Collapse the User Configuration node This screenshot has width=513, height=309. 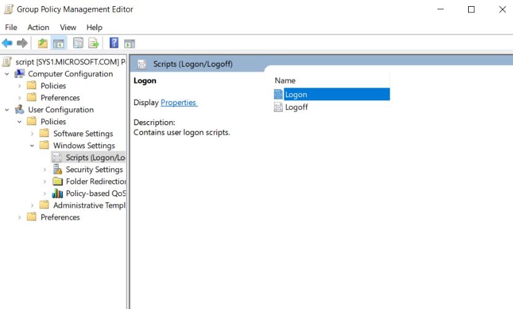point(7,110)
